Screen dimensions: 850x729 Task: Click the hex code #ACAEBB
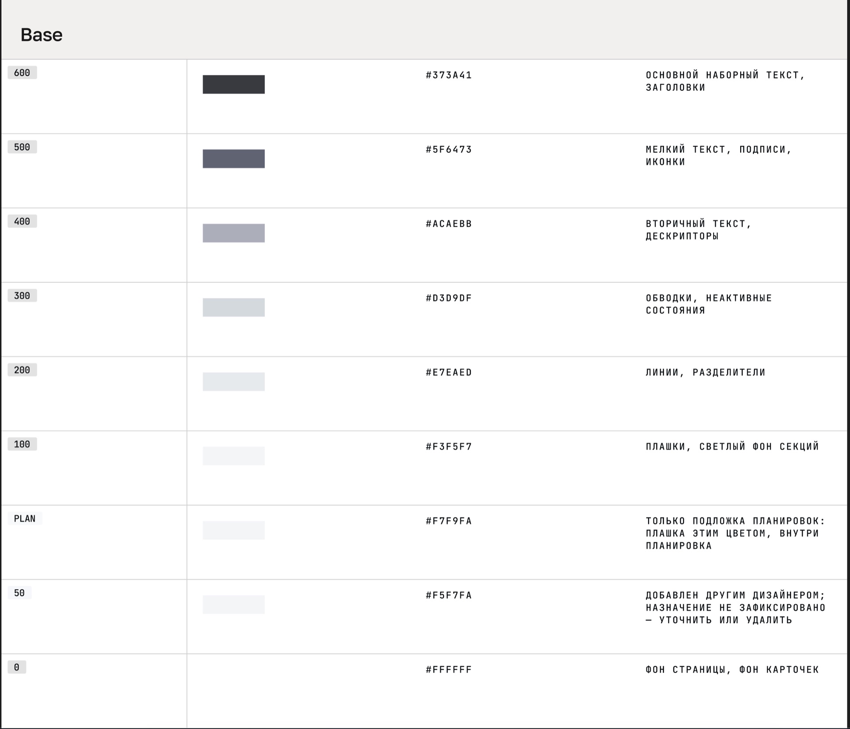point(449,224)
